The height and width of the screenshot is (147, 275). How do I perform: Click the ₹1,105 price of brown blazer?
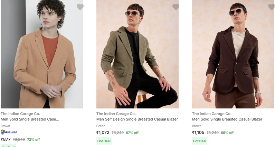(x=198, y=133)
